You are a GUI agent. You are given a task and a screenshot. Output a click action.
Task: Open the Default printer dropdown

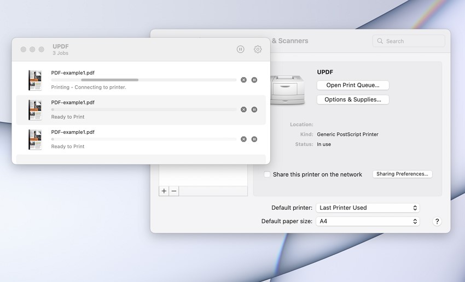click(x=368, y=208)
